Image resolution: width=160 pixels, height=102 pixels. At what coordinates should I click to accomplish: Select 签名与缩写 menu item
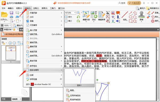(44, 70)
